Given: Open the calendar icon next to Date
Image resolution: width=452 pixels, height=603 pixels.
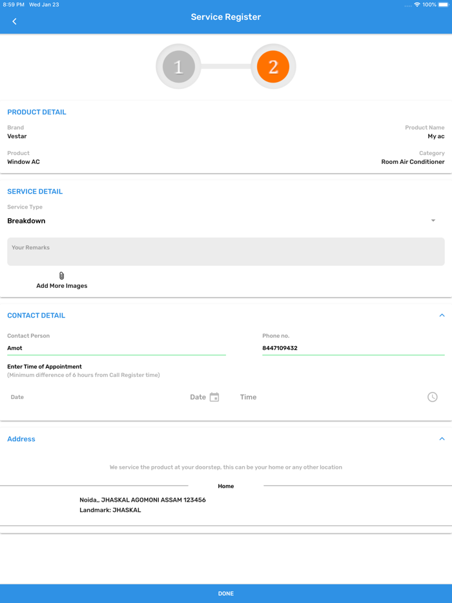Looking at the screenshot, I should click(x=214, y=396).
